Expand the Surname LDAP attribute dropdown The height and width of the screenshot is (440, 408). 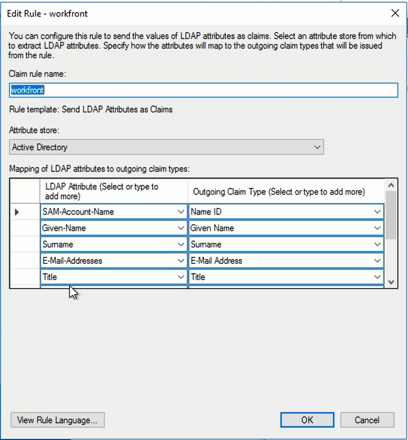pyautogui.click(x=181, y=245)
